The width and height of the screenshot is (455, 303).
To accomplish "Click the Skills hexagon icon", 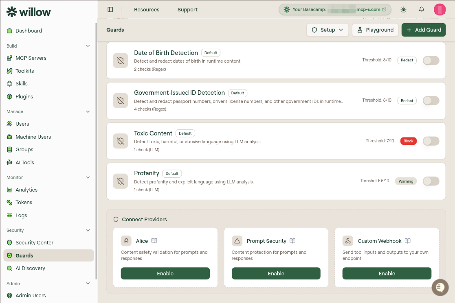I will click(x=10, y=84).
